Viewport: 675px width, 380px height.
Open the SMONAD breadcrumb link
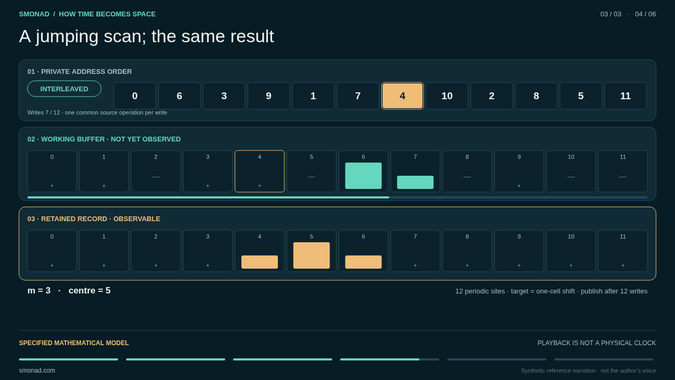34,14
